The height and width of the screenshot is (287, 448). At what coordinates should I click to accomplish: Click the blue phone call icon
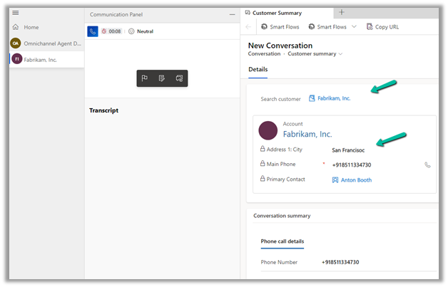[x=93, y=31]
